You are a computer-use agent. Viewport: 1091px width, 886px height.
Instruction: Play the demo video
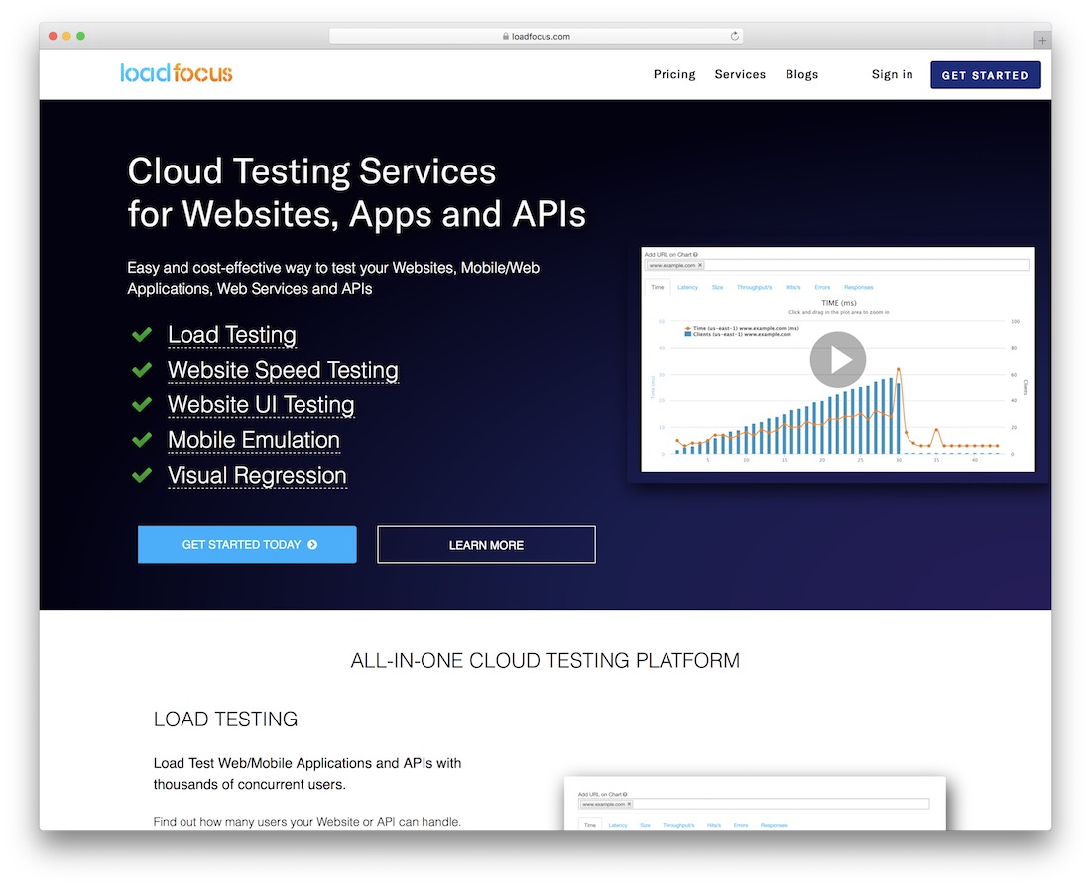[838, 360]
